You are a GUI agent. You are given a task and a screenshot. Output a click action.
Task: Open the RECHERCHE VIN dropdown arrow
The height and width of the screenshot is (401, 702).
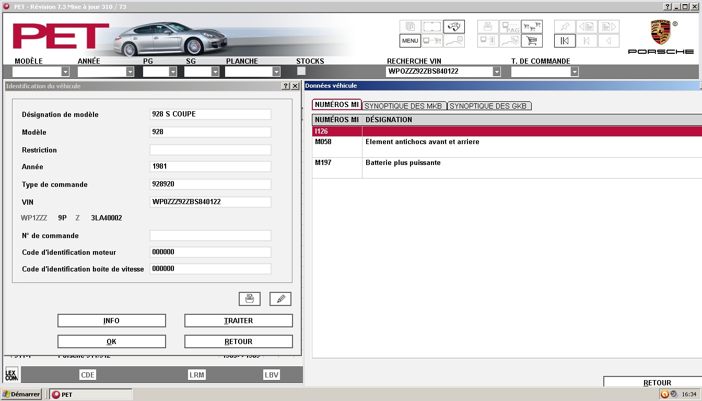(x=496, y=72)
